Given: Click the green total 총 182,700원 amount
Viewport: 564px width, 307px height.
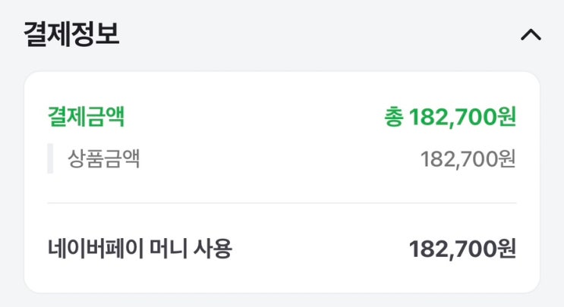Looking at the screenshot, I should tap(450, 117).
